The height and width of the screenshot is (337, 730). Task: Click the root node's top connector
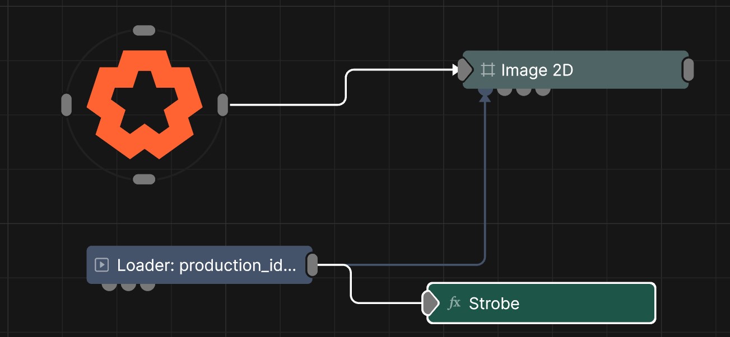144,30
